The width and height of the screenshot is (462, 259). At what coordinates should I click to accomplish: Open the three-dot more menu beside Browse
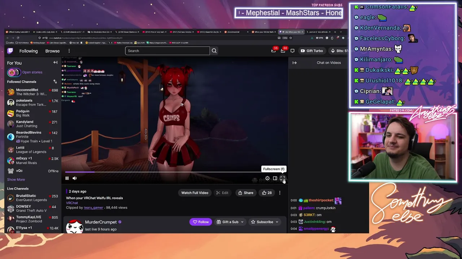click(69, 51)
